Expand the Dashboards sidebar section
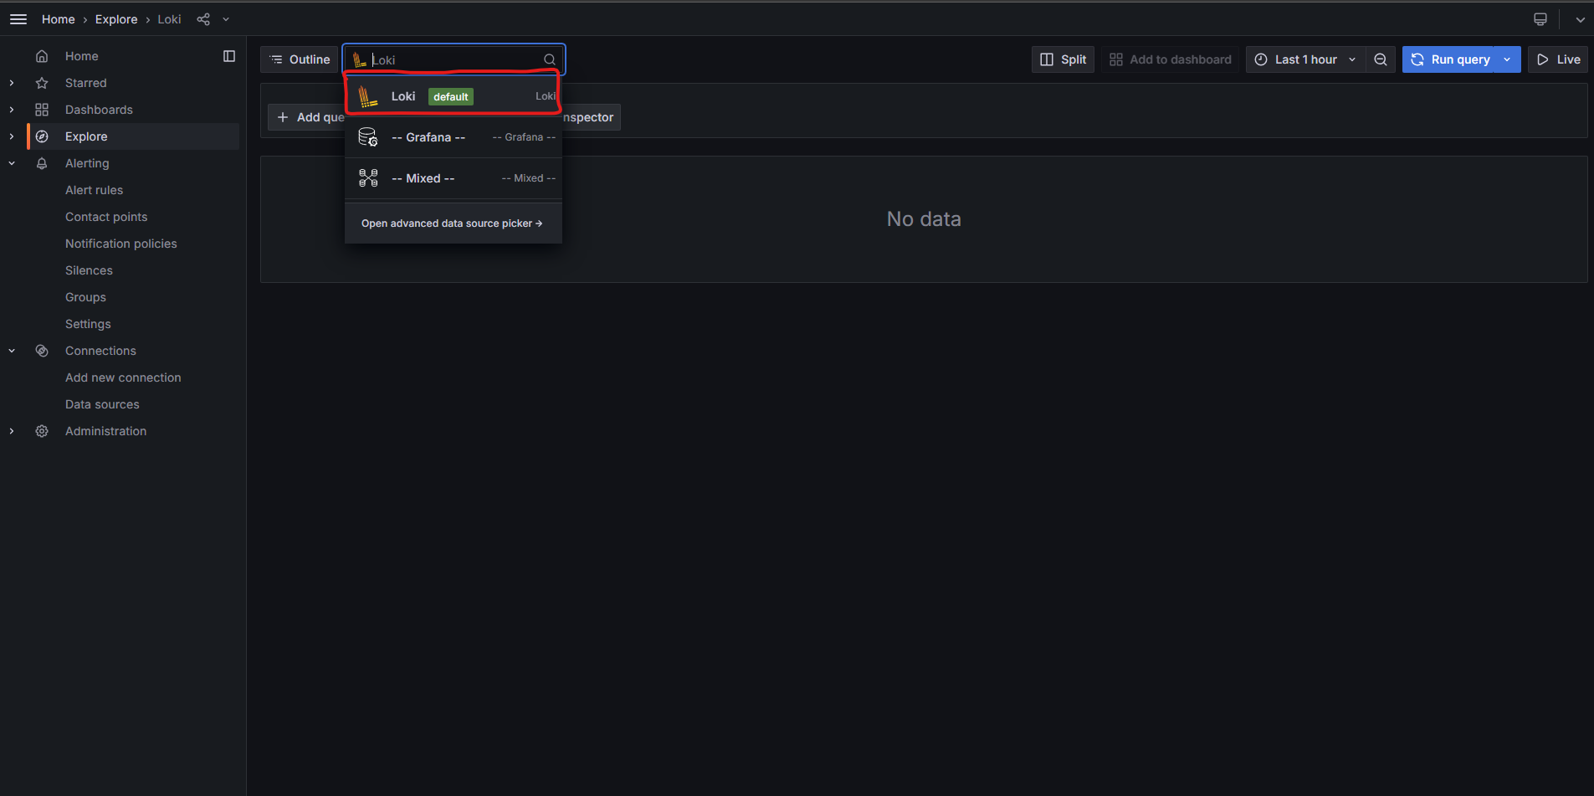1594x796 pixels. coord(11,109)
